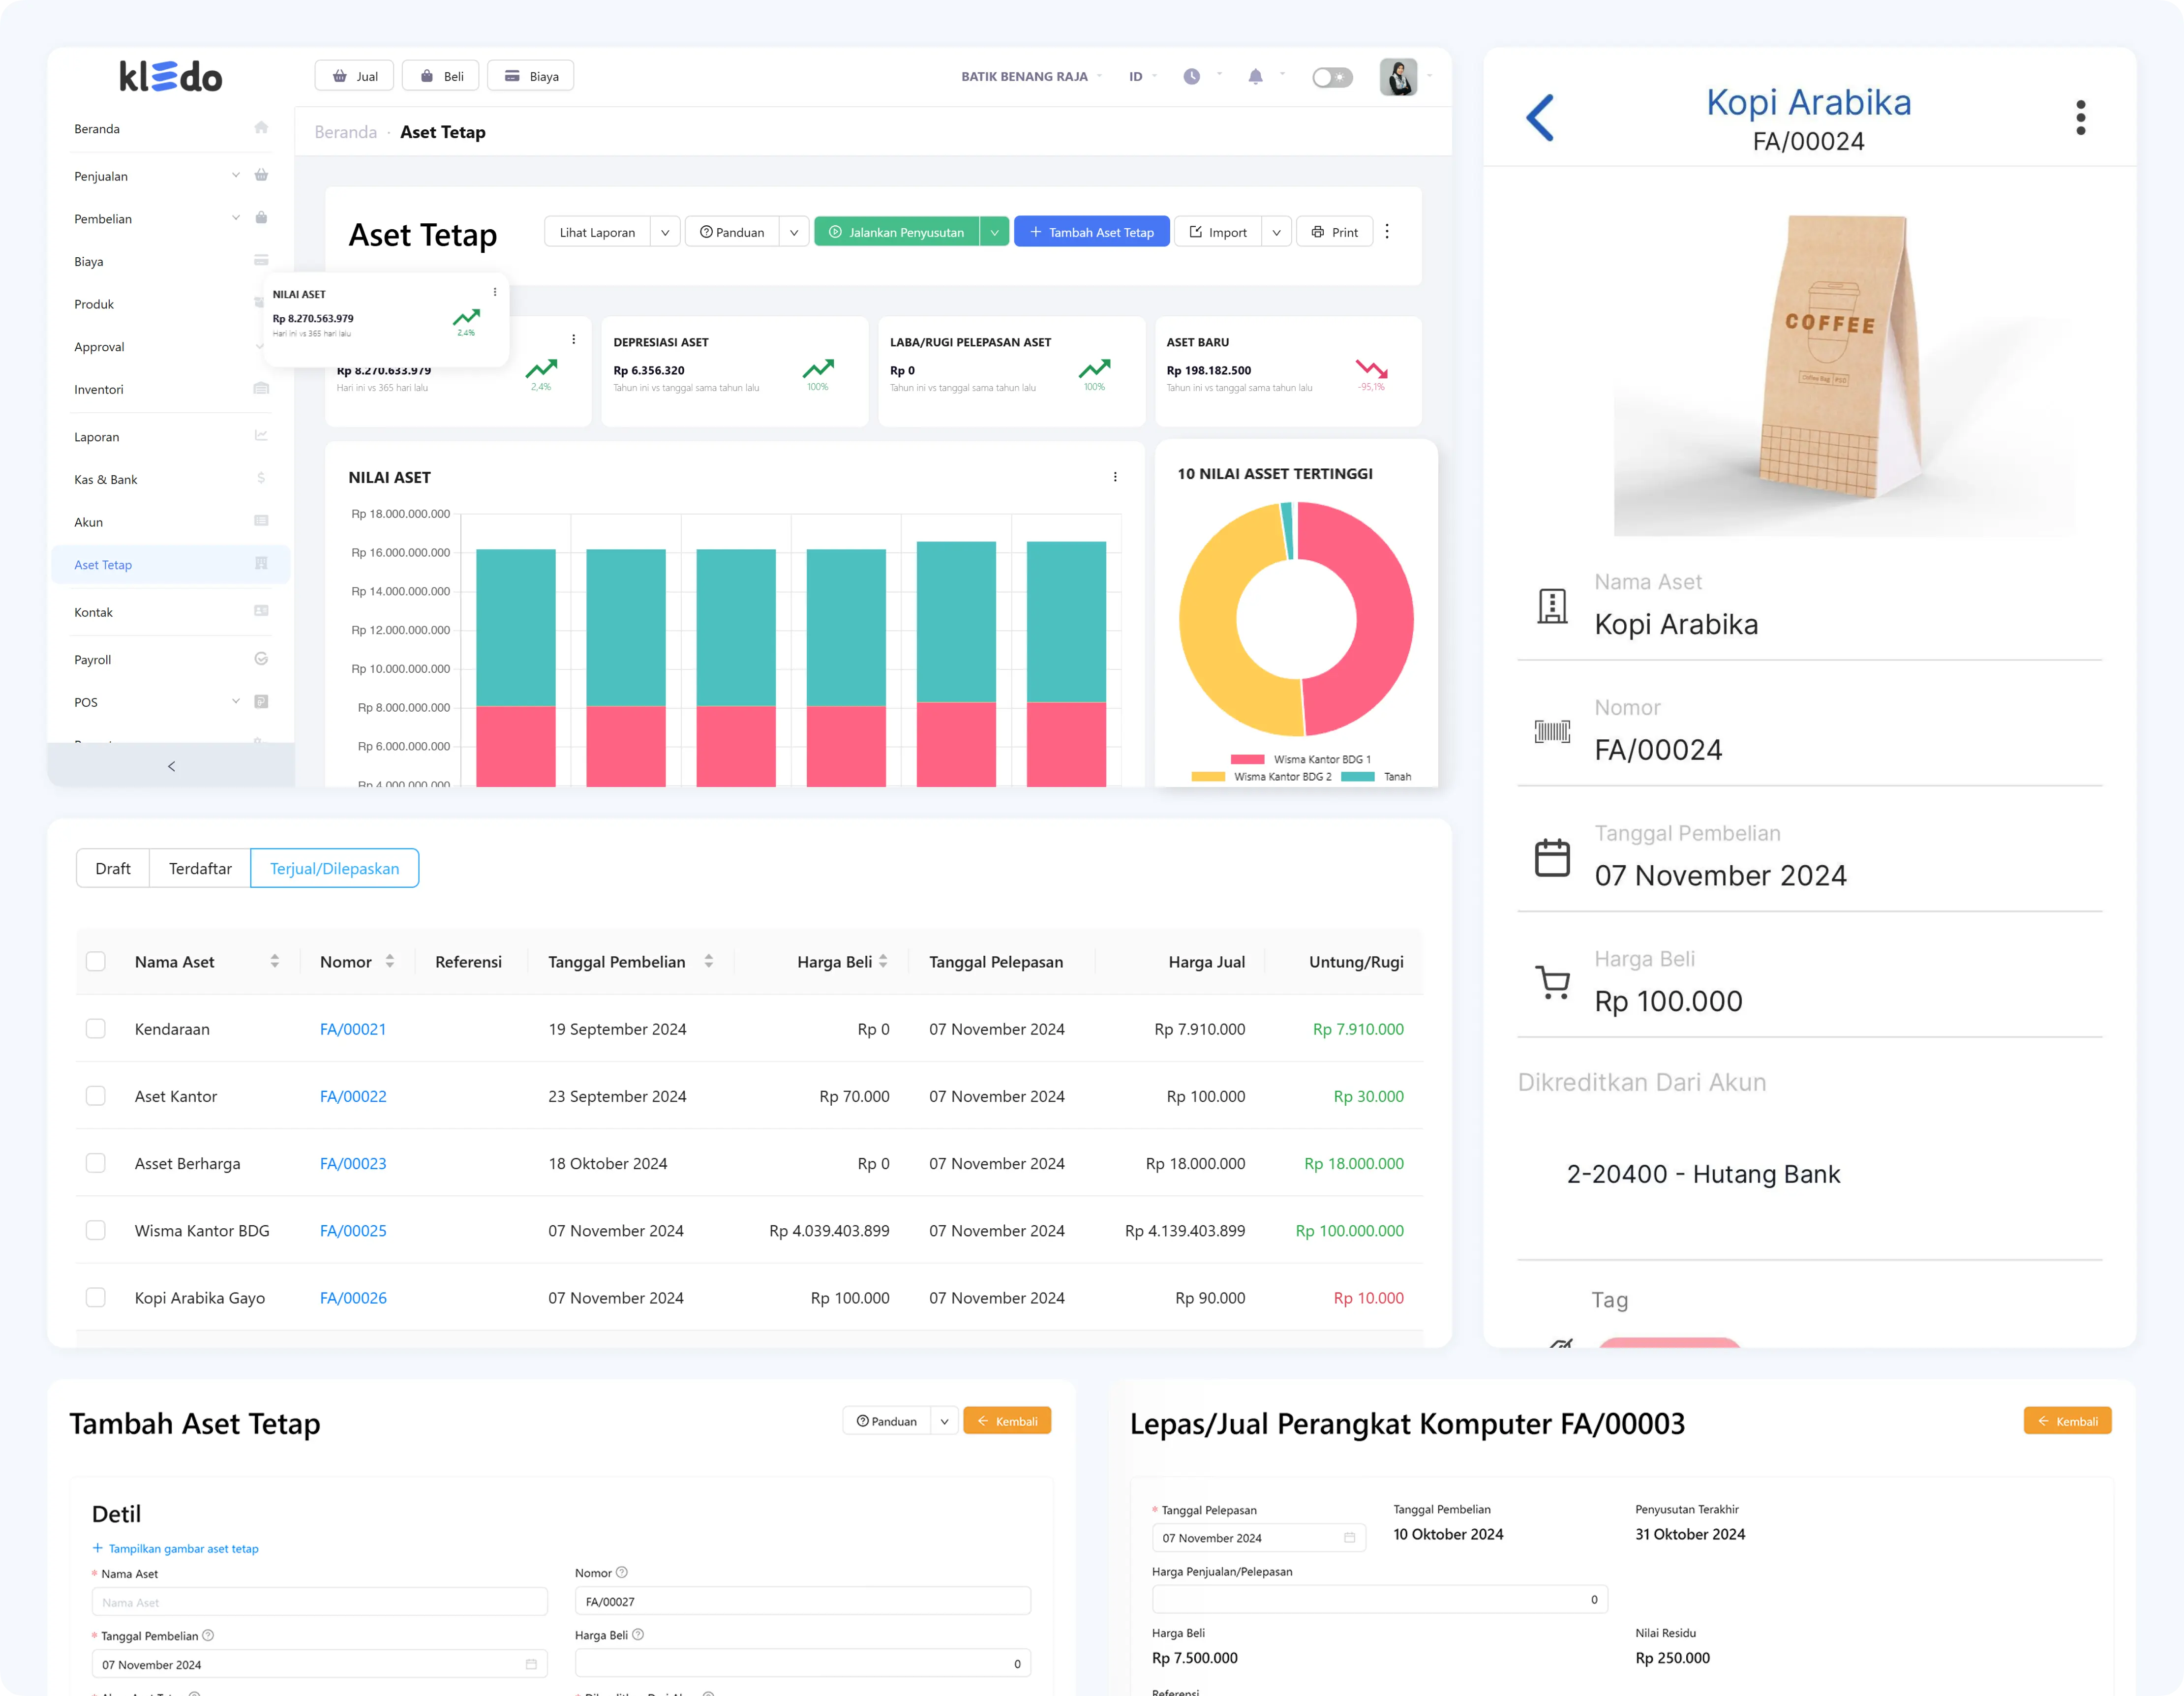Expand the Lihat Laporan dropdown arrow

tap(665, 232)
